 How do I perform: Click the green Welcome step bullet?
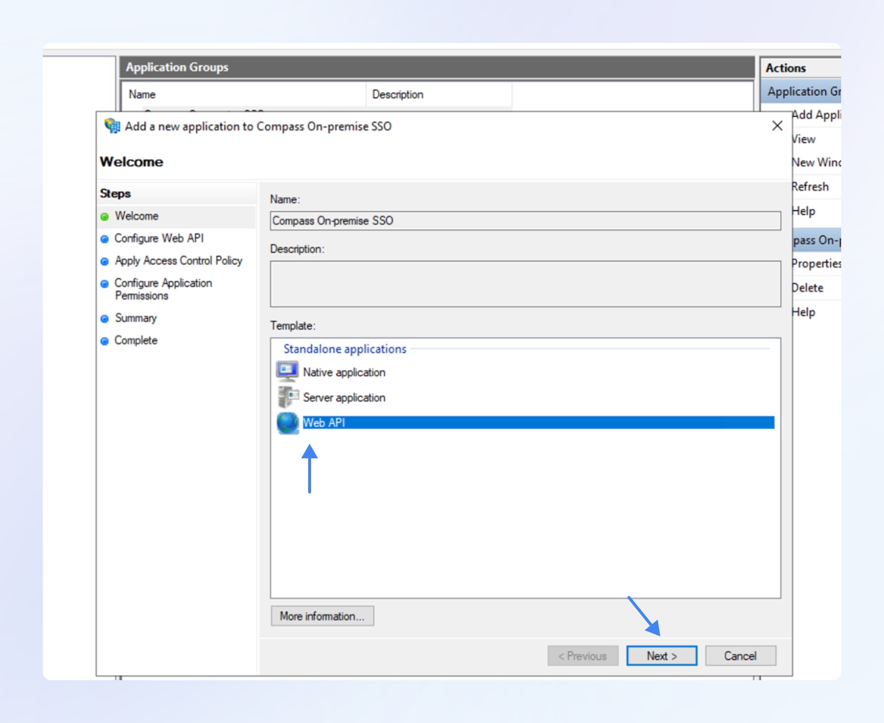pyautogui.click(x=105, y=217)
